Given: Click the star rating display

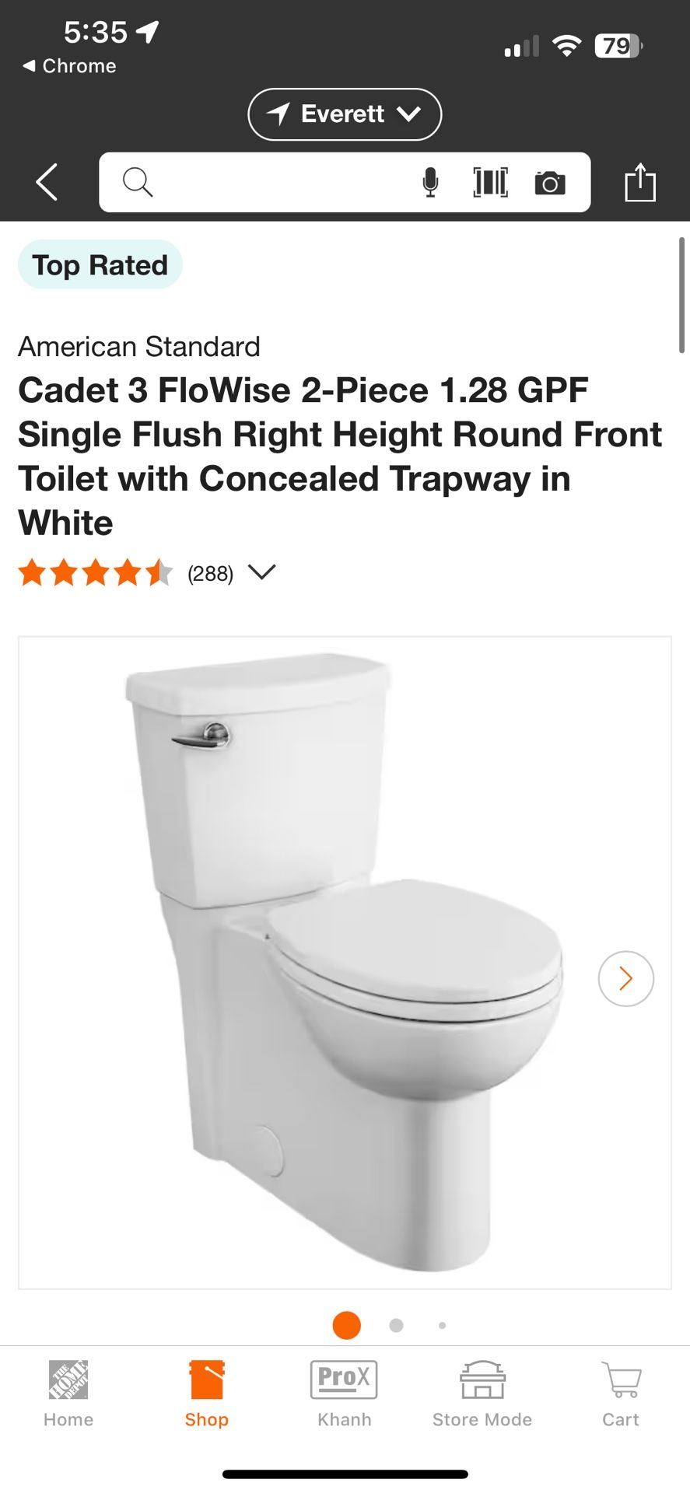Looking at the screenshot, I should (x=95, y=573).
